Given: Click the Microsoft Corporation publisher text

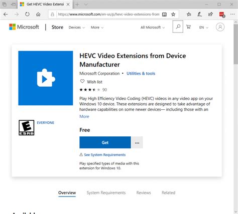Looking at the screenshot, I should pyautogui.click(x=99, y=74).
